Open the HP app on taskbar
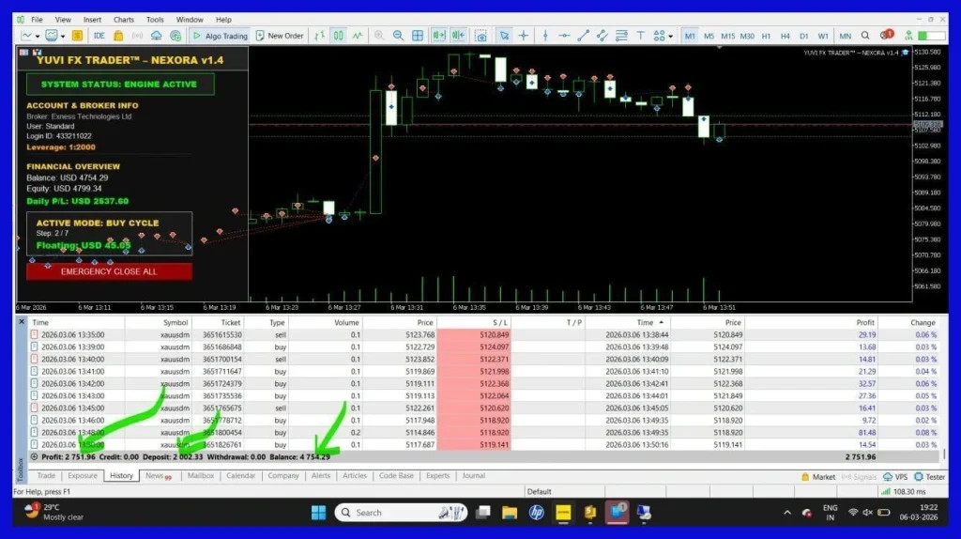This screenshot has width=961, height=539. 536,513
